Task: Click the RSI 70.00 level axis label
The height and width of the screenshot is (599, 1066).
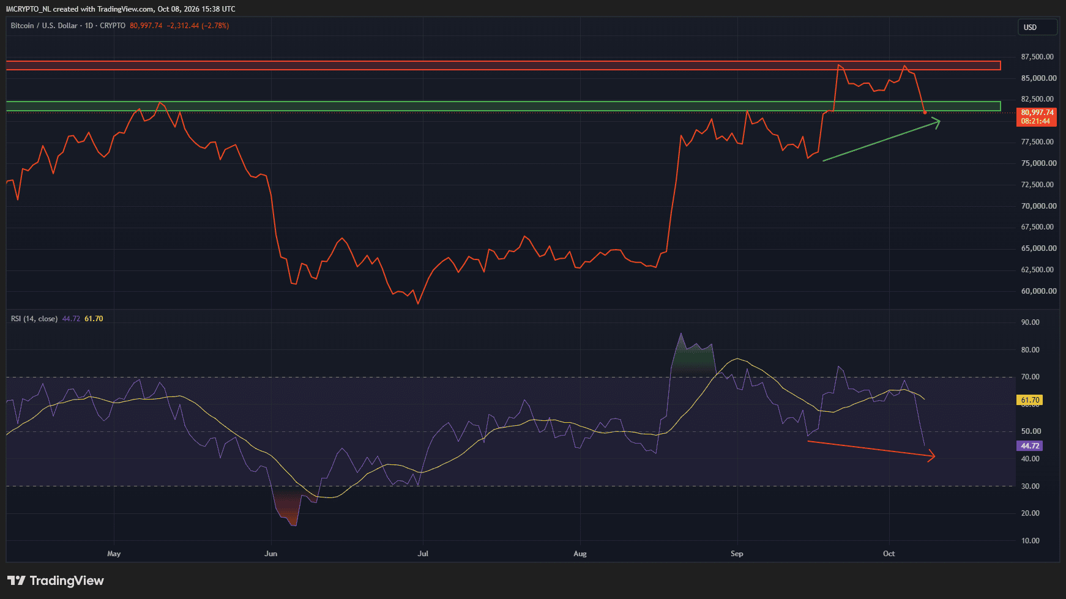Action: [x=1030, y=377]
